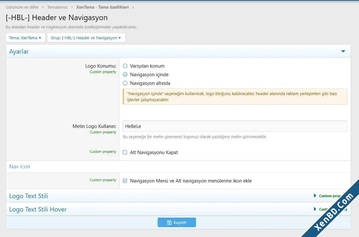Image resolution: width=359 pixels, height=237 pixels.
Task: Enable the Alt Navigasyonu Kapat checkbox
Action: [x=125, y=152]
